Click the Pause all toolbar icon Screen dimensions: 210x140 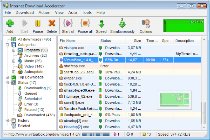tap(85, 26)
